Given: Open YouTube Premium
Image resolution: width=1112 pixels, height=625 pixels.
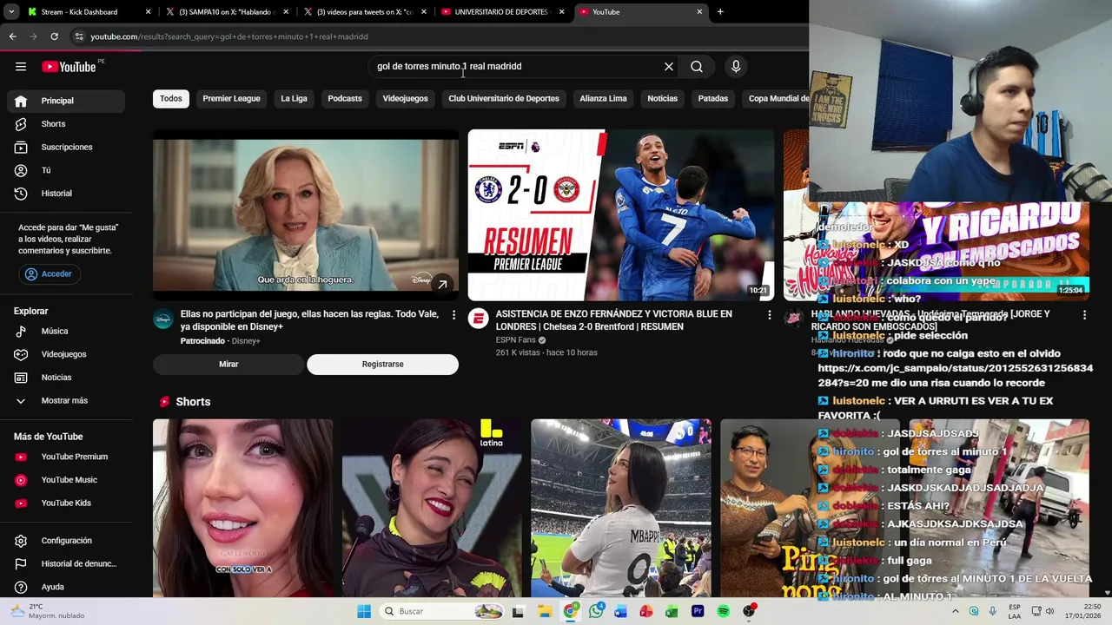Looking at the screenshot, I should 66,457.
